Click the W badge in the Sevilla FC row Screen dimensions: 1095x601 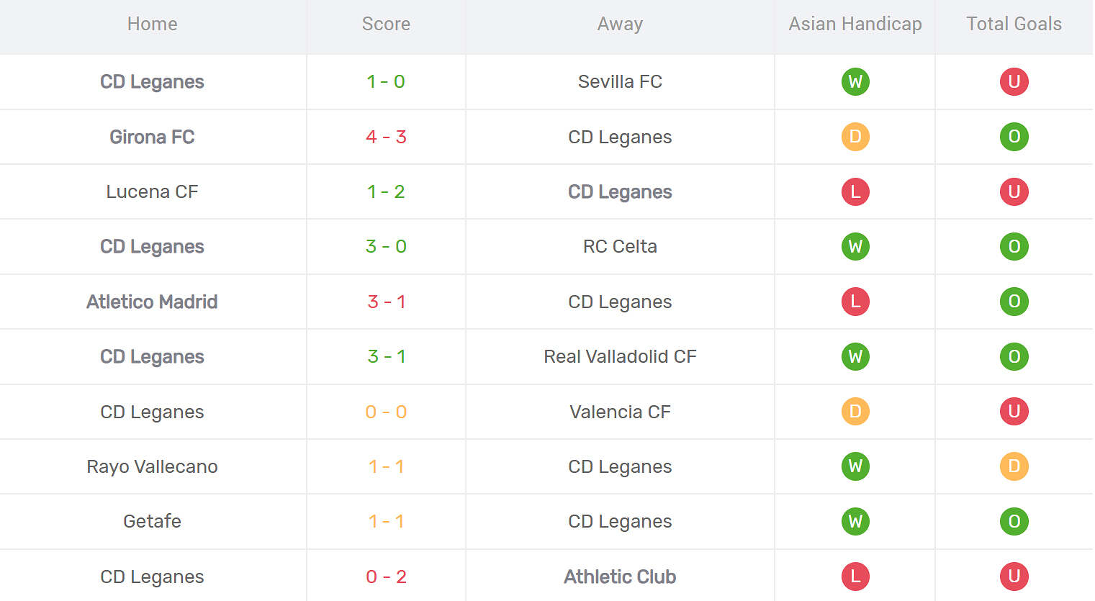click(x=855, y=81)
